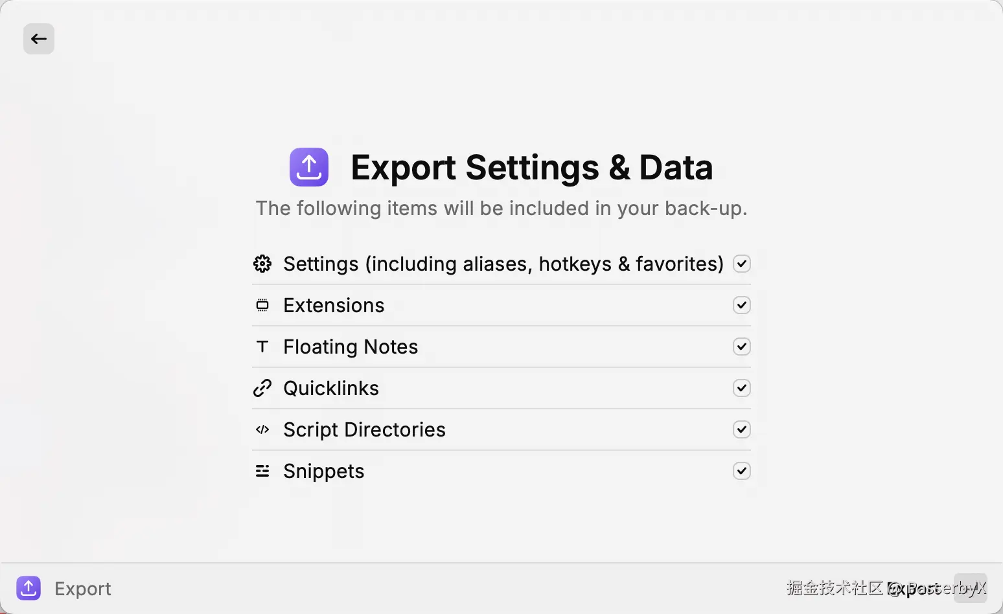The width and height of the screenshot is (1003, 614).
Task: Click the Export text next to the bottom purple icon
Action: [x=83, y=589]
